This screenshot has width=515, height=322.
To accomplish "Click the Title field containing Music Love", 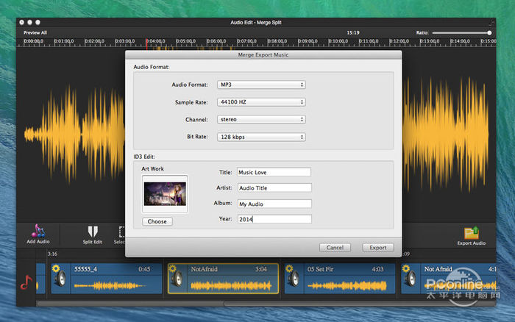I will click(274, 172).
